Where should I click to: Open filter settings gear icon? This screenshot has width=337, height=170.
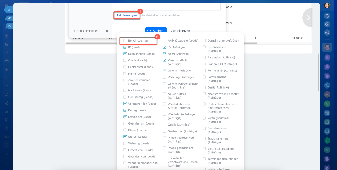107,31
